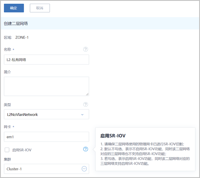
Task: Click the 创建二层网络 section header
Action: (x=16, y=23)
